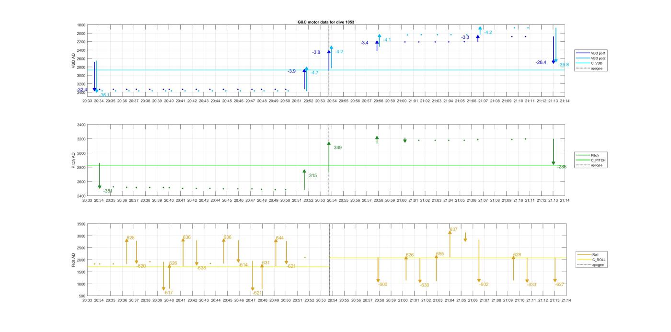
Task: Click the '-614' roll data label
Action: [x=243, y=265]
